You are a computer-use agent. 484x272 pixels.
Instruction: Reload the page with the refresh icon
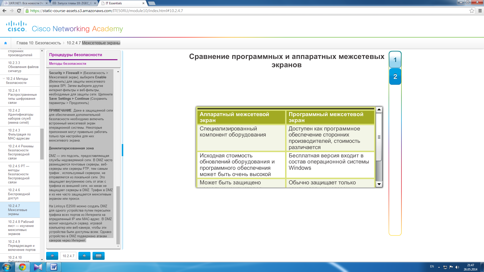tap(19, 11)
